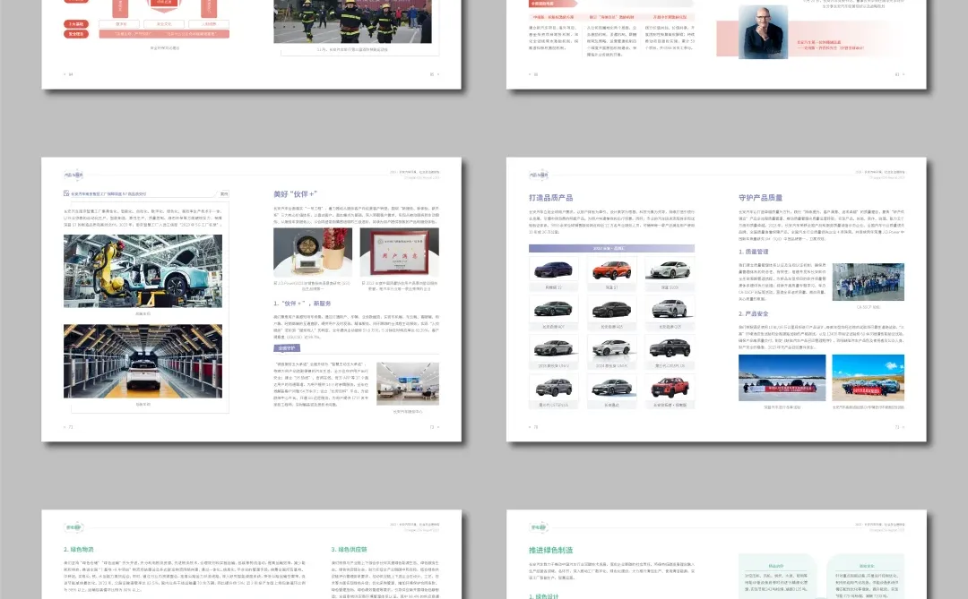Click the dark green sedan car image
This screenshot has height=599, width=968.
553,308
